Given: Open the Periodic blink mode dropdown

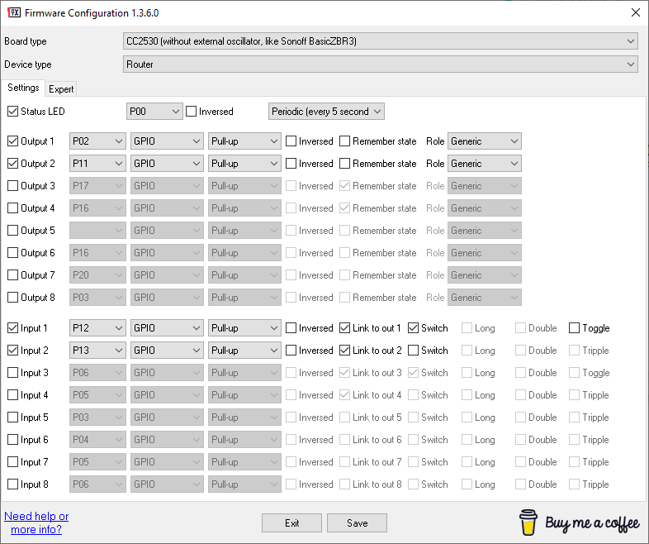Looking at the screenshot, I should [x=326, y=112].
